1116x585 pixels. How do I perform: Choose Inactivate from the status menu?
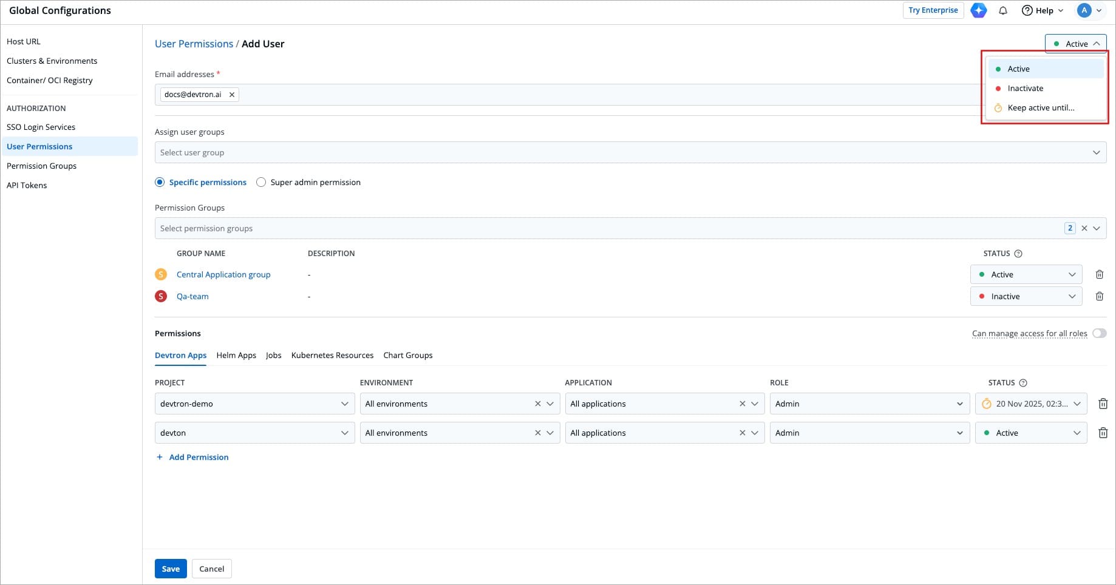[x=1025, y=88]
